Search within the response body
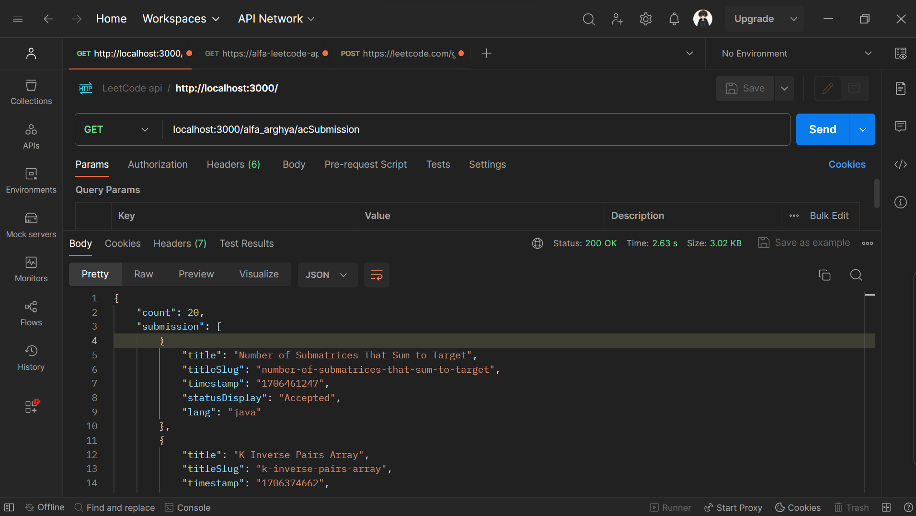Viewport: 916px width, 516px height. point(856,275)
